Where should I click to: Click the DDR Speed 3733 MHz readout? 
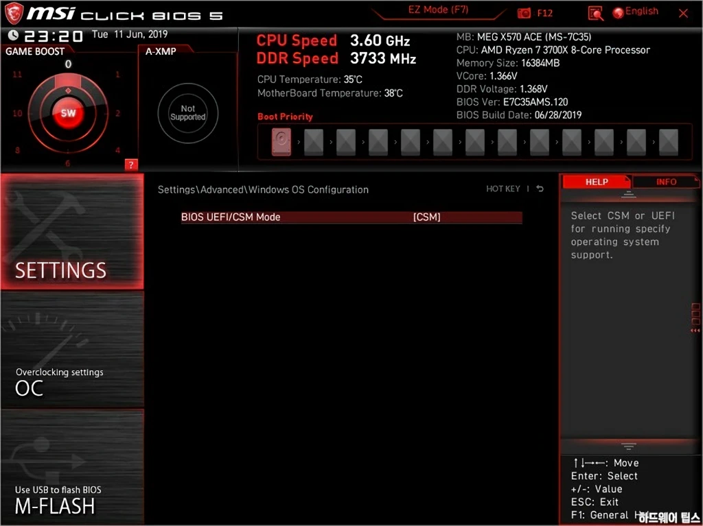point(336,58)
